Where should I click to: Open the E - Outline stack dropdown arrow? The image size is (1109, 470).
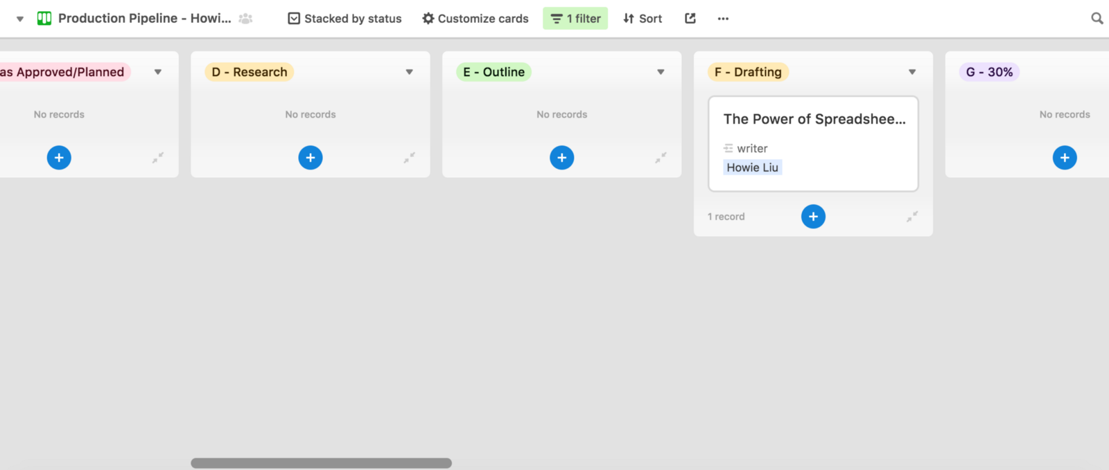click(x=661, y=72)
